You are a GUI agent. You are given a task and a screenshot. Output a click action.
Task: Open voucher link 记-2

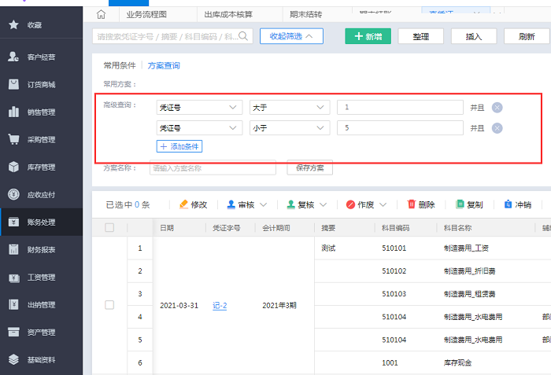[x=220, y=305]
